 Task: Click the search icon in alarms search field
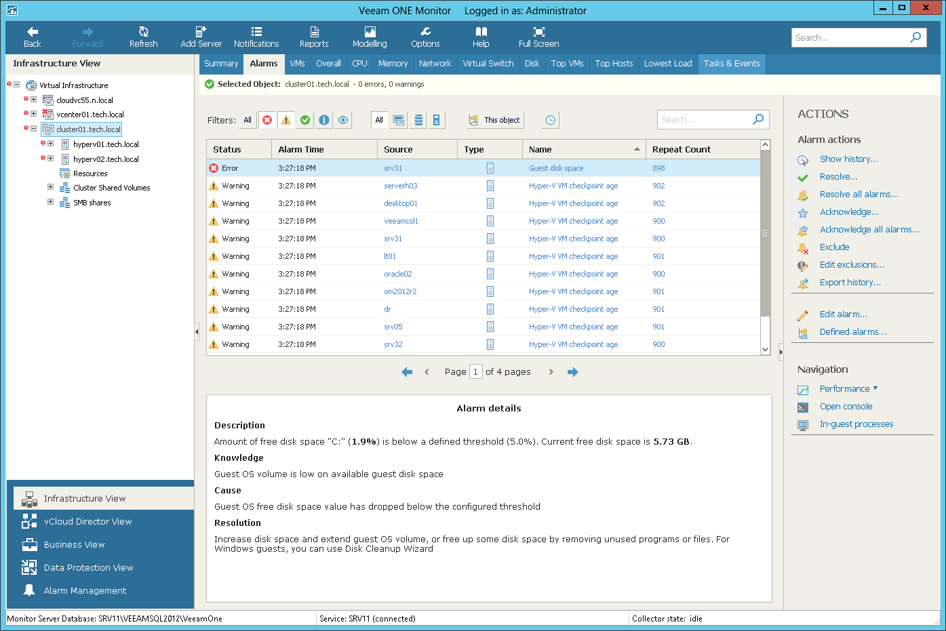758,119
